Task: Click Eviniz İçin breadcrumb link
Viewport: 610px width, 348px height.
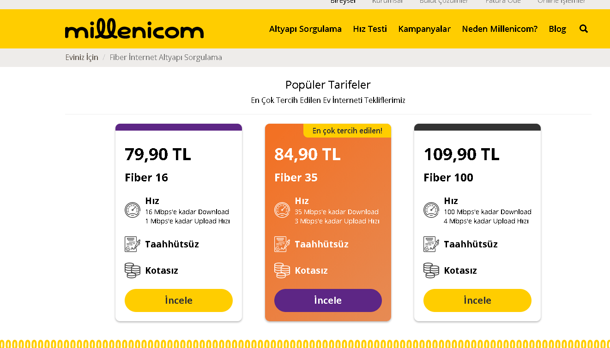Action: [x=82, y=58]
